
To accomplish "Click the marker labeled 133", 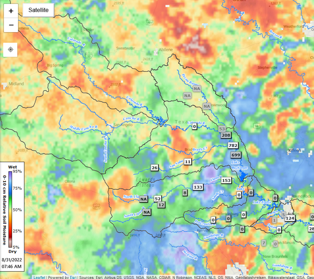I will click(198, 187).
